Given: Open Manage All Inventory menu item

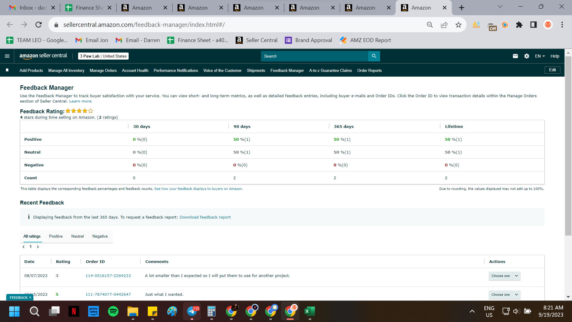Looking at the screenshot, I should point(66,71).
